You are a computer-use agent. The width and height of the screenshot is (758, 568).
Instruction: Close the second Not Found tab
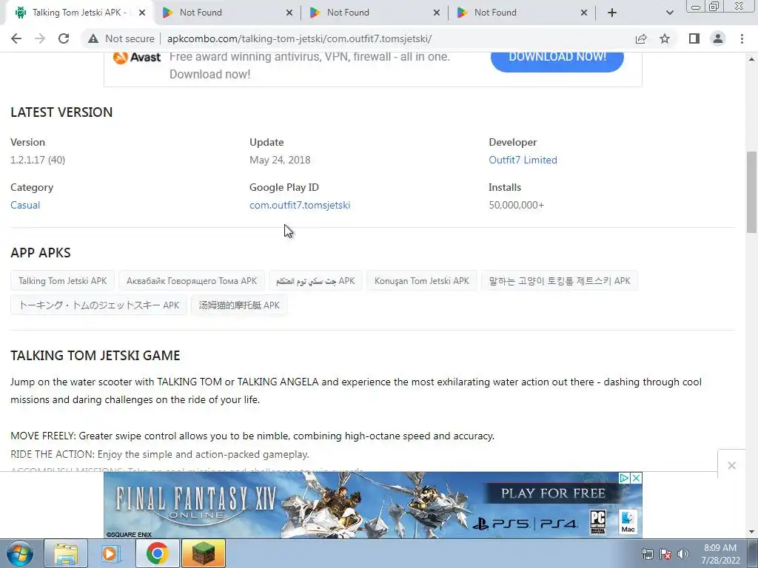pyautogui.click(x=437, y=13)
